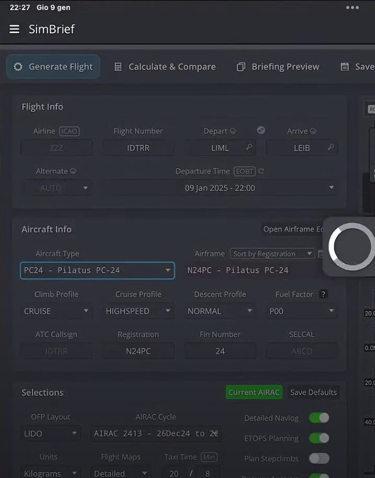Click the N24PC - Pilatus PC-24 airframe text
Image resolution: width=375 pixels, height=478 pixels.
[238, 271]
